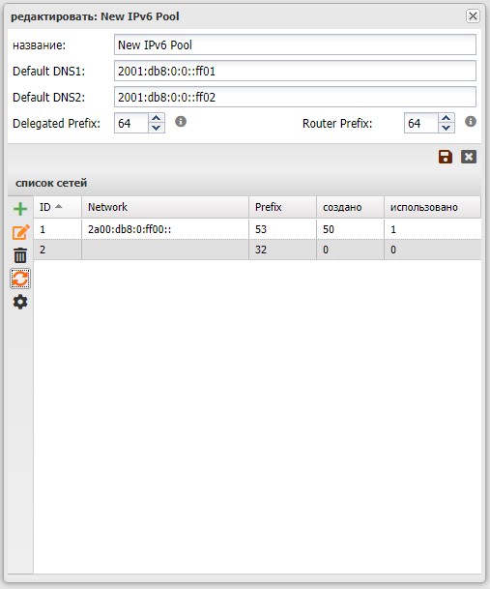
Task: Refresh network list with orange arrows icon
Action: pyautogui.click(x=20, y=279)
